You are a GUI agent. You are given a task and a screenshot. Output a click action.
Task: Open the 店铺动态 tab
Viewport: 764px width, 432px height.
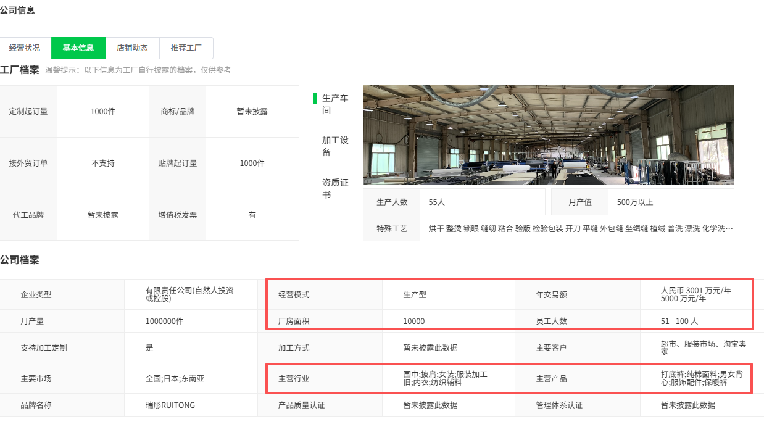click(132, 48)
